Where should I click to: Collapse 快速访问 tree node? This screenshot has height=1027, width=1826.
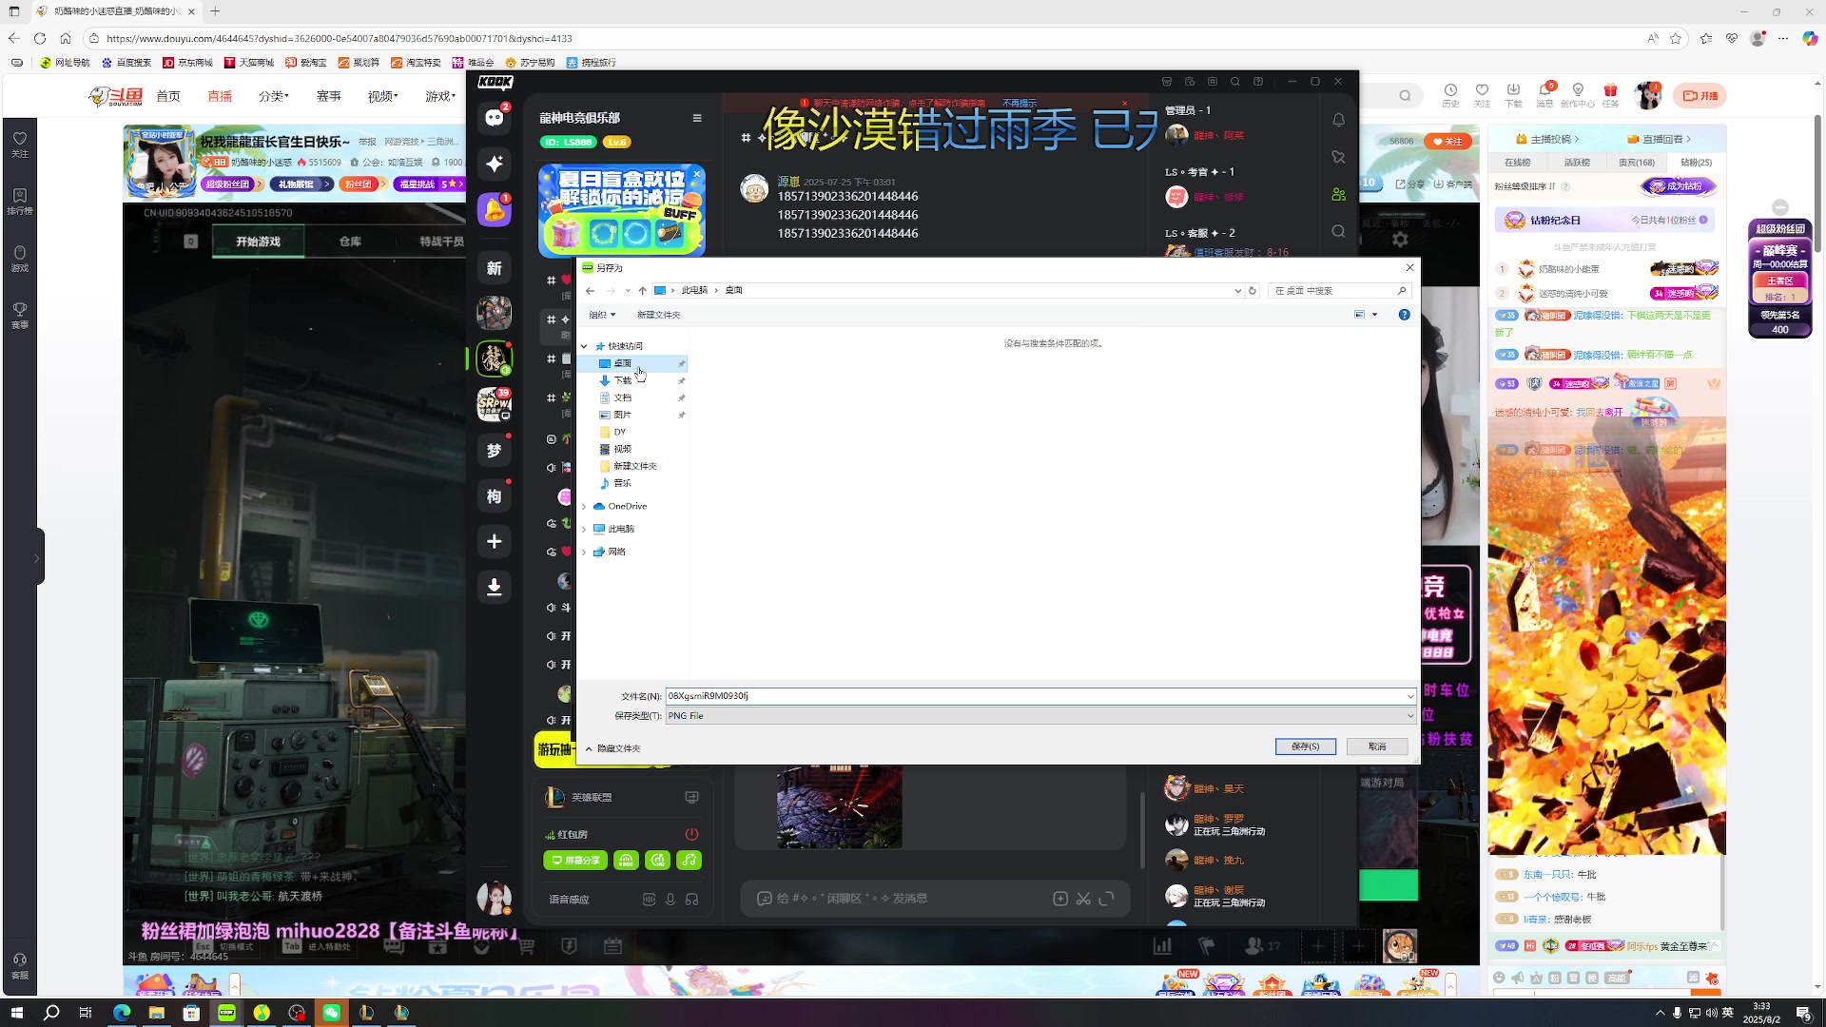[584, 346]
